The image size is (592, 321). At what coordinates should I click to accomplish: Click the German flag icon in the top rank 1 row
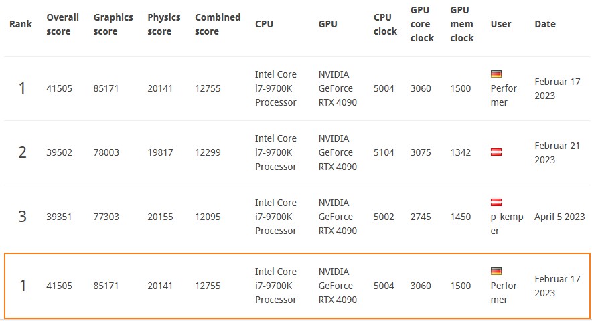point(496,74)
